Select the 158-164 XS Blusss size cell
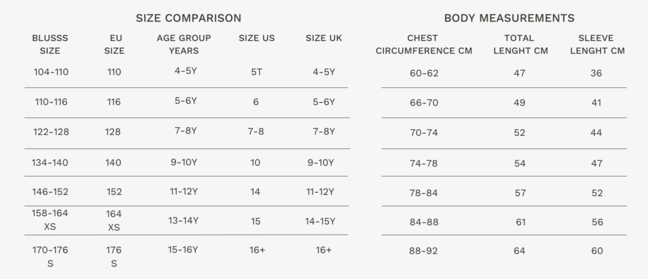The image size is (648, 279). click(x=50, y=220)
